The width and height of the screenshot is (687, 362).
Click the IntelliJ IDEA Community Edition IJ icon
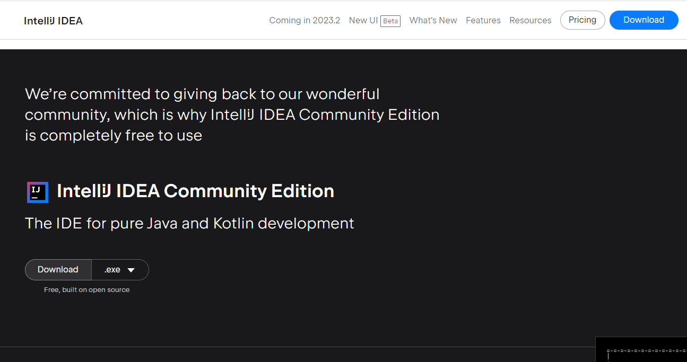[38, 192]
